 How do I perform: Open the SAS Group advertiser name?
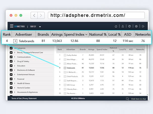point(71,85)
